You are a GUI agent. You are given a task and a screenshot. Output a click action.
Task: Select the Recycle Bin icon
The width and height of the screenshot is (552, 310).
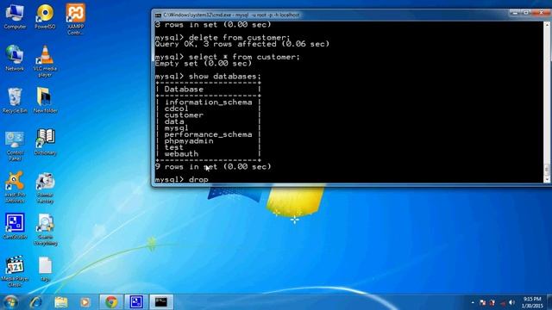15,101
